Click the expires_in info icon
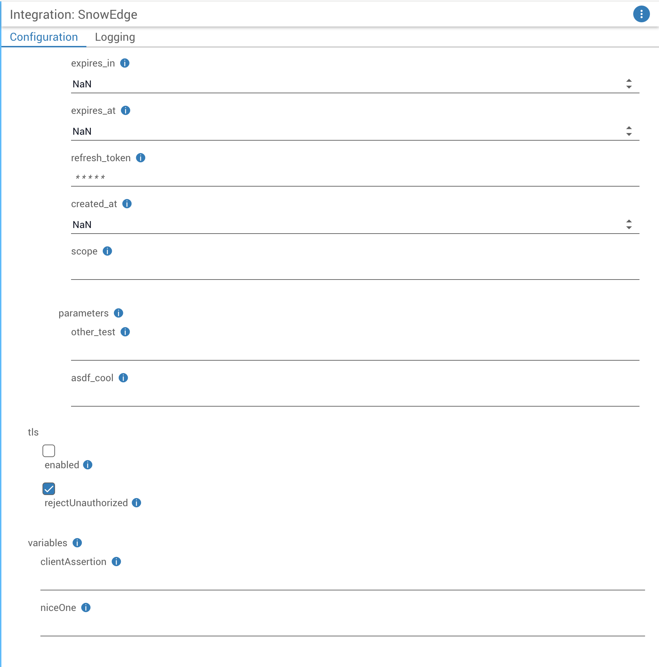This screenshot has height=667, width=659. [125, 63]
